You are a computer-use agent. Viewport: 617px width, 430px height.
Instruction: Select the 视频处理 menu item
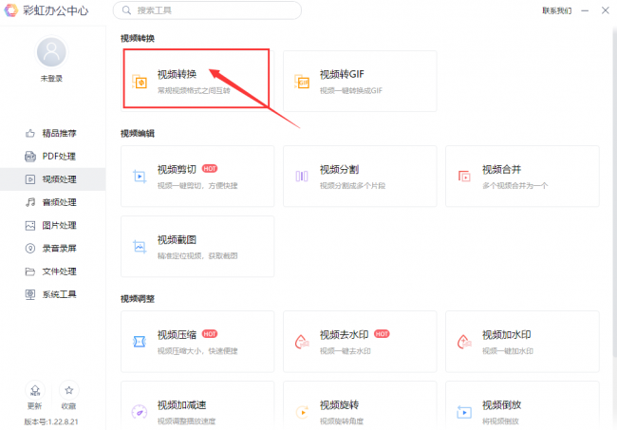coord(53,179)
